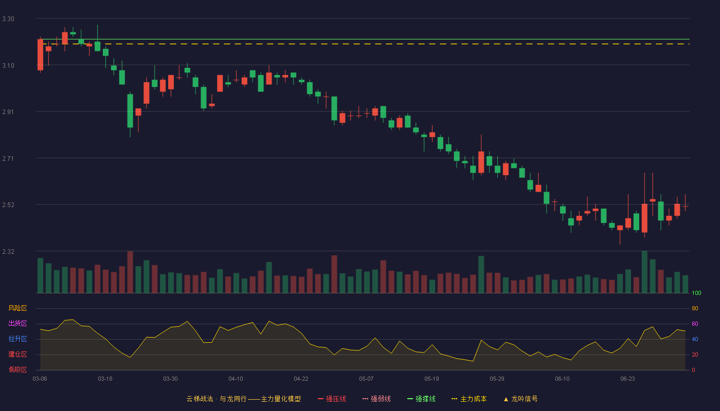Select the 2.32 price axis label
Screen dimensions: 720x411
click(x=8, y=252)
